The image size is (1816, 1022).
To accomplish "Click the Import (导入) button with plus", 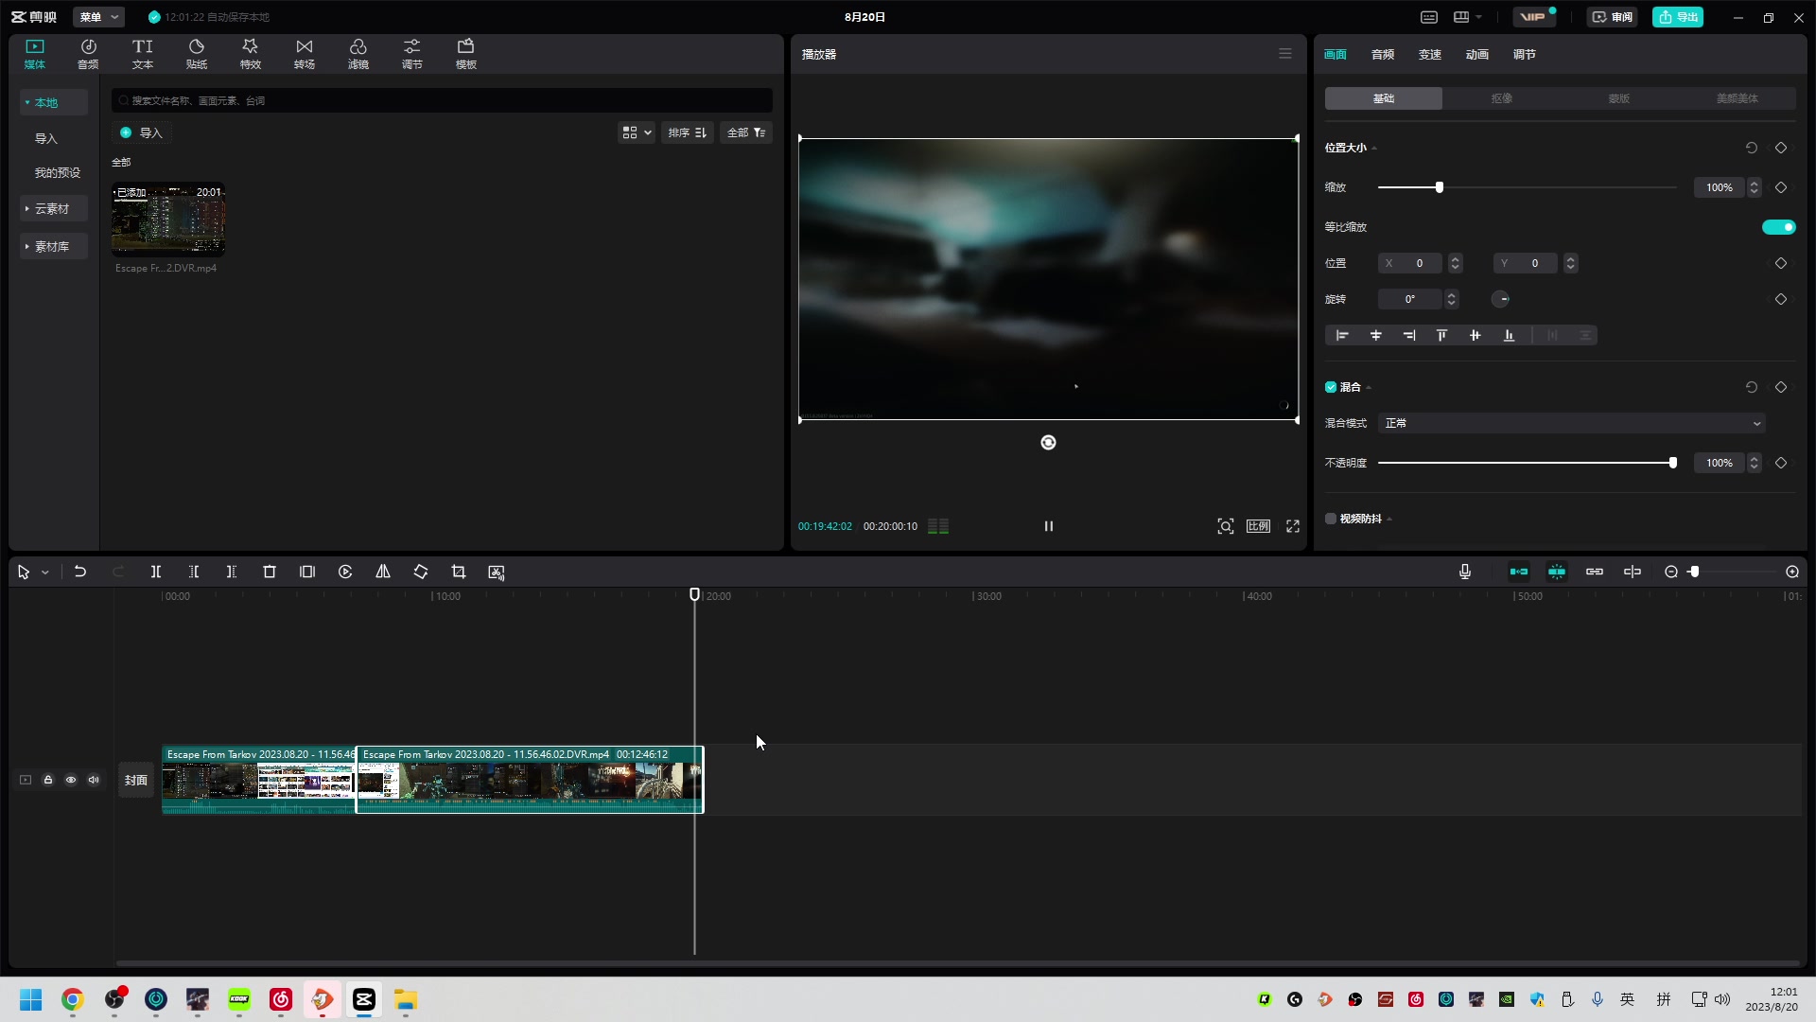I will click(142, 132).
